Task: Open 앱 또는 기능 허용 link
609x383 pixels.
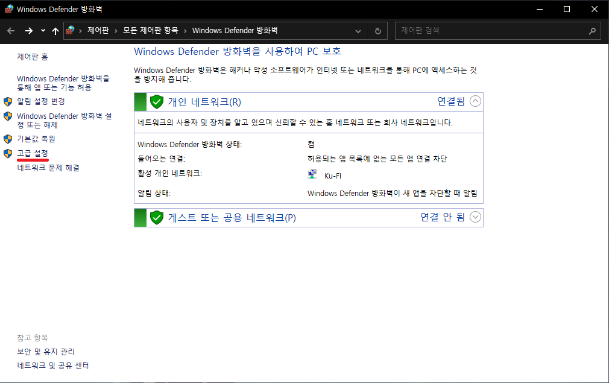Action: pos(63,83)
